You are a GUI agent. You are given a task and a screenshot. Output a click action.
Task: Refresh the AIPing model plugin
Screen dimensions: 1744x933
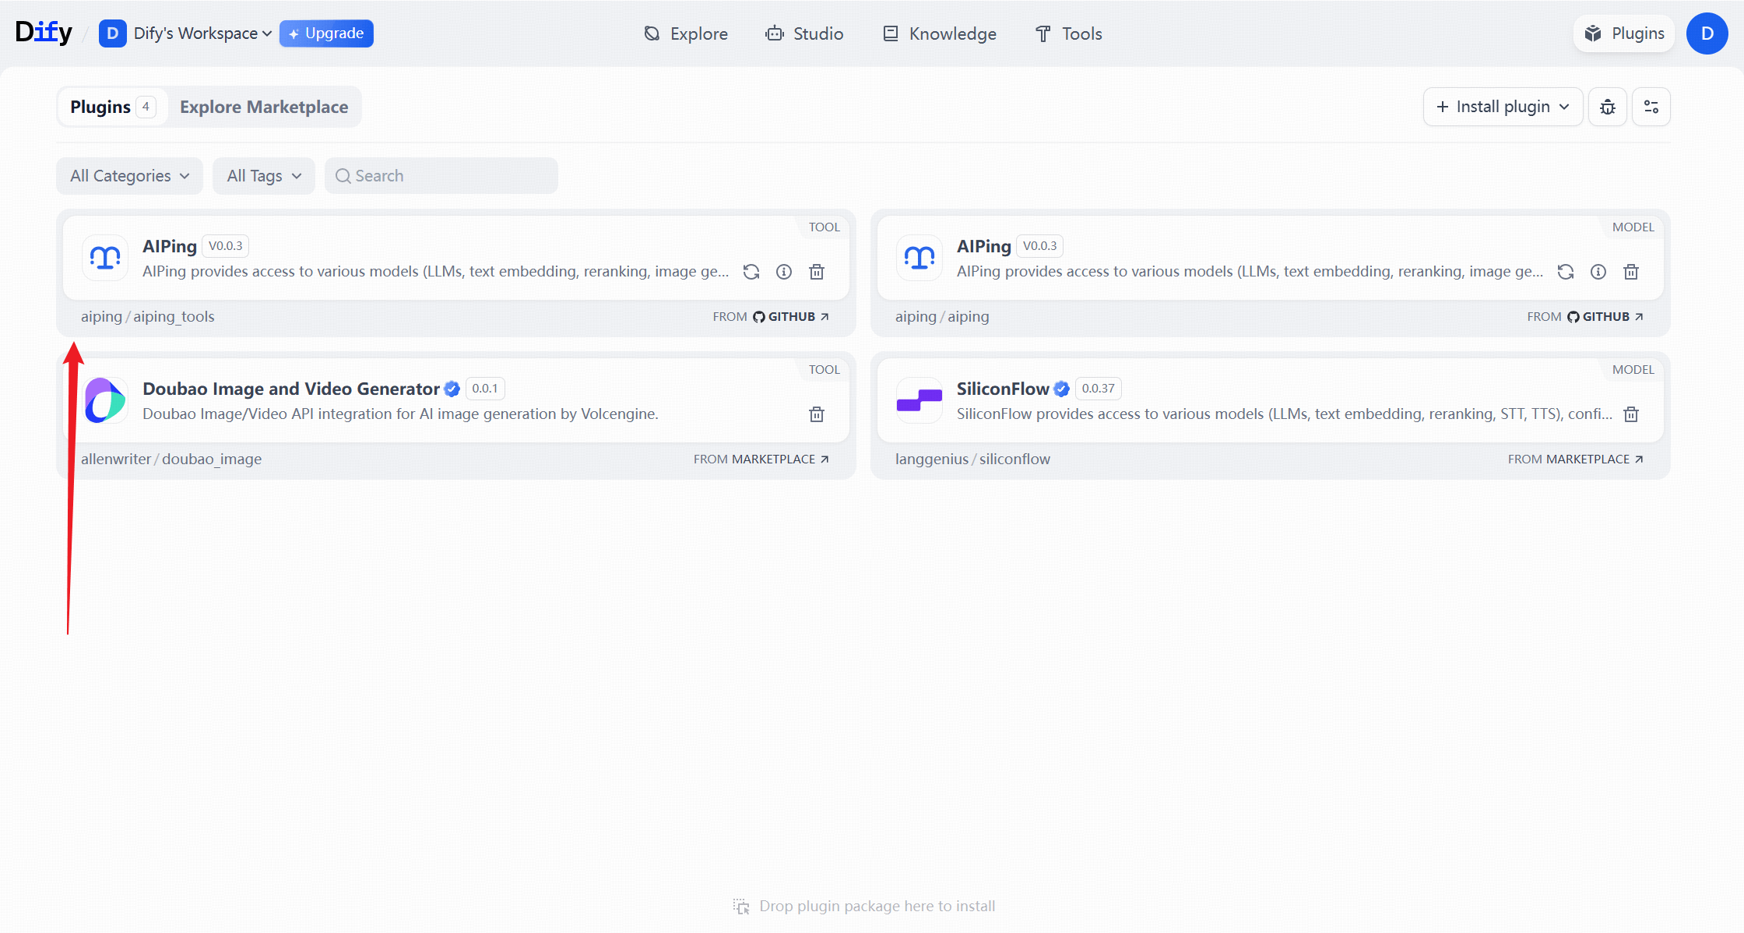click(1565, 272)
